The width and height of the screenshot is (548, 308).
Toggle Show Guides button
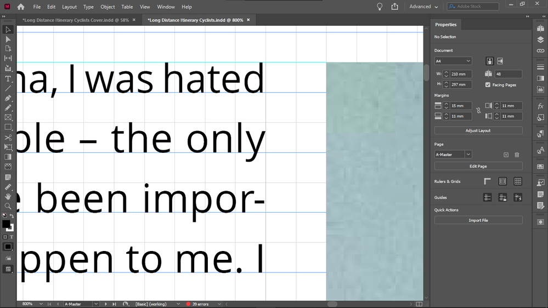(x=487, y=197)
